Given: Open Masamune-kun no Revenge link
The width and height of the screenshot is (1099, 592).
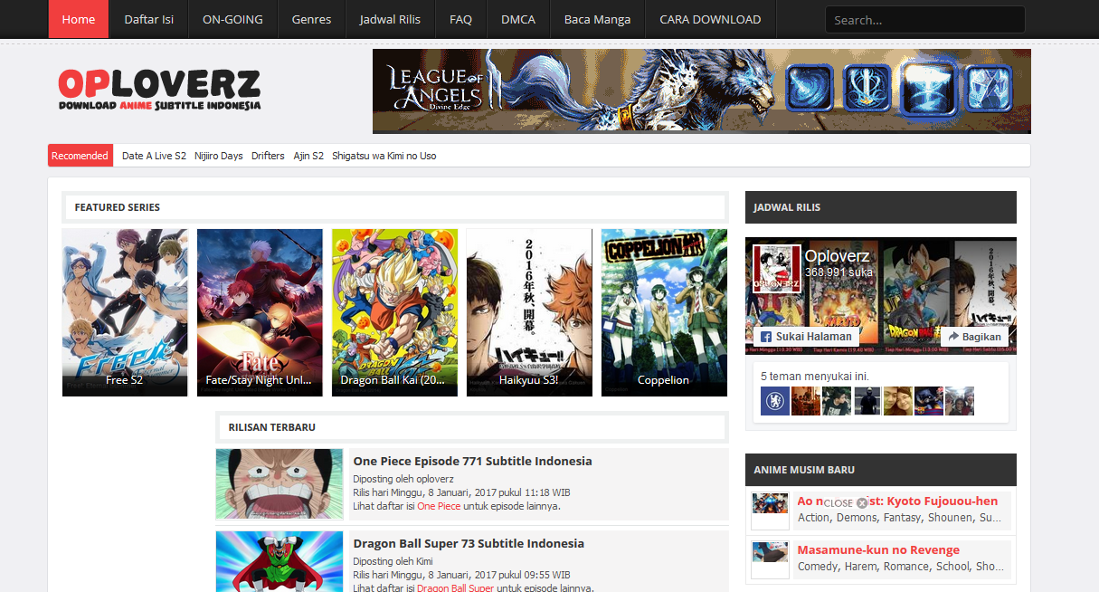Looking at the screenshot, I should coord(878,549).
